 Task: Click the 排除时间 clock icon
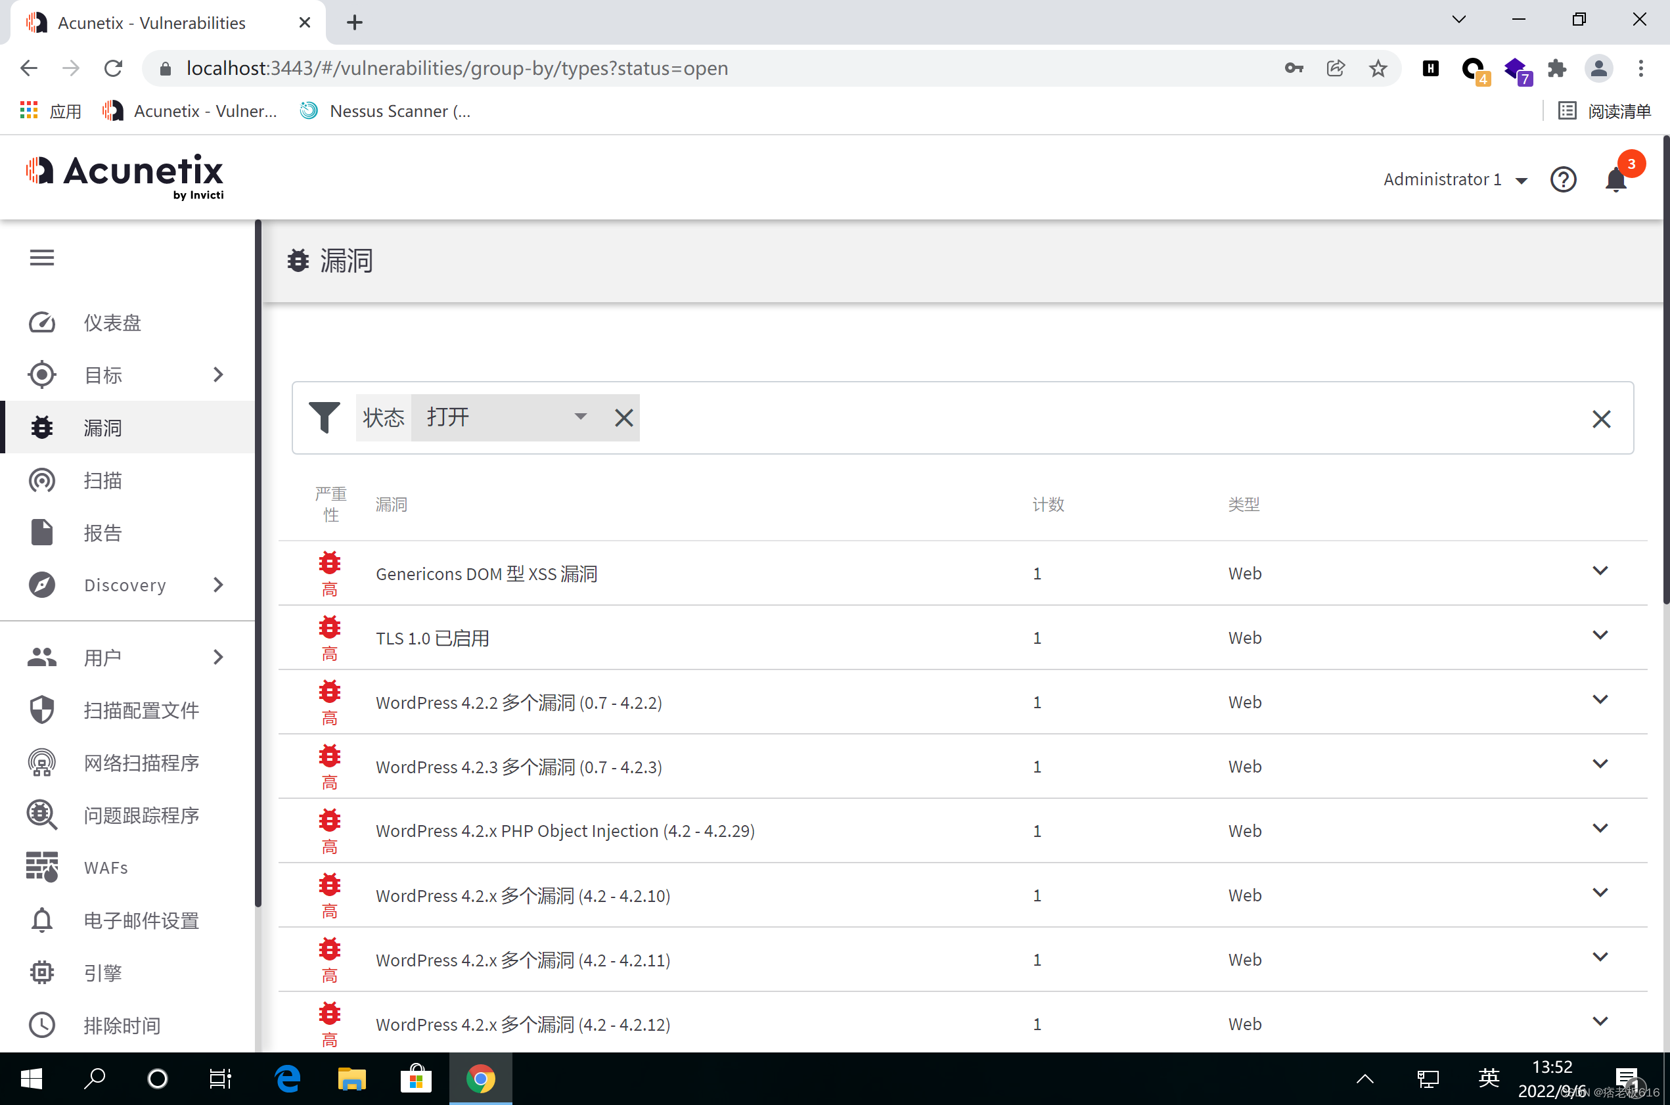41,1025
